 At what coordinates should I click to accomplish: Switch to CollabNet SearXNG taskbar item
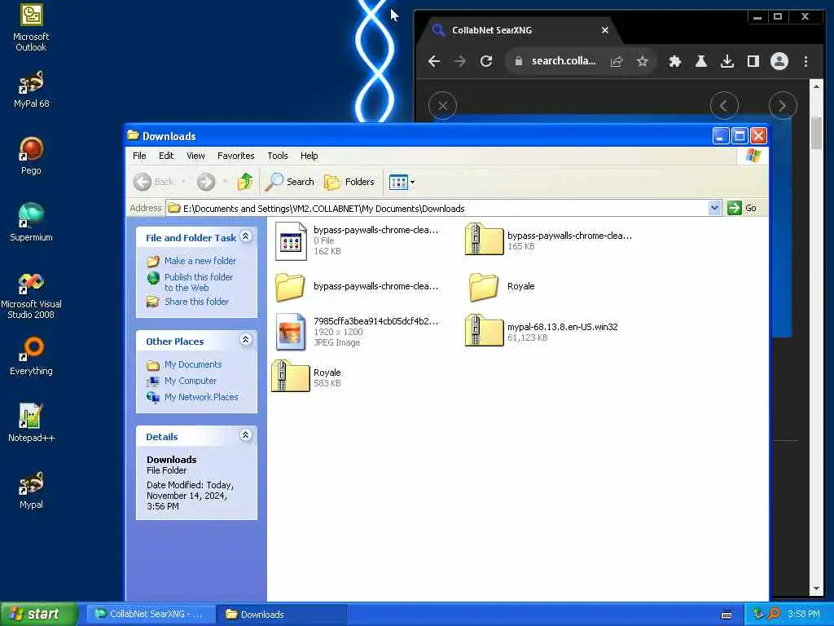[151, 615]
